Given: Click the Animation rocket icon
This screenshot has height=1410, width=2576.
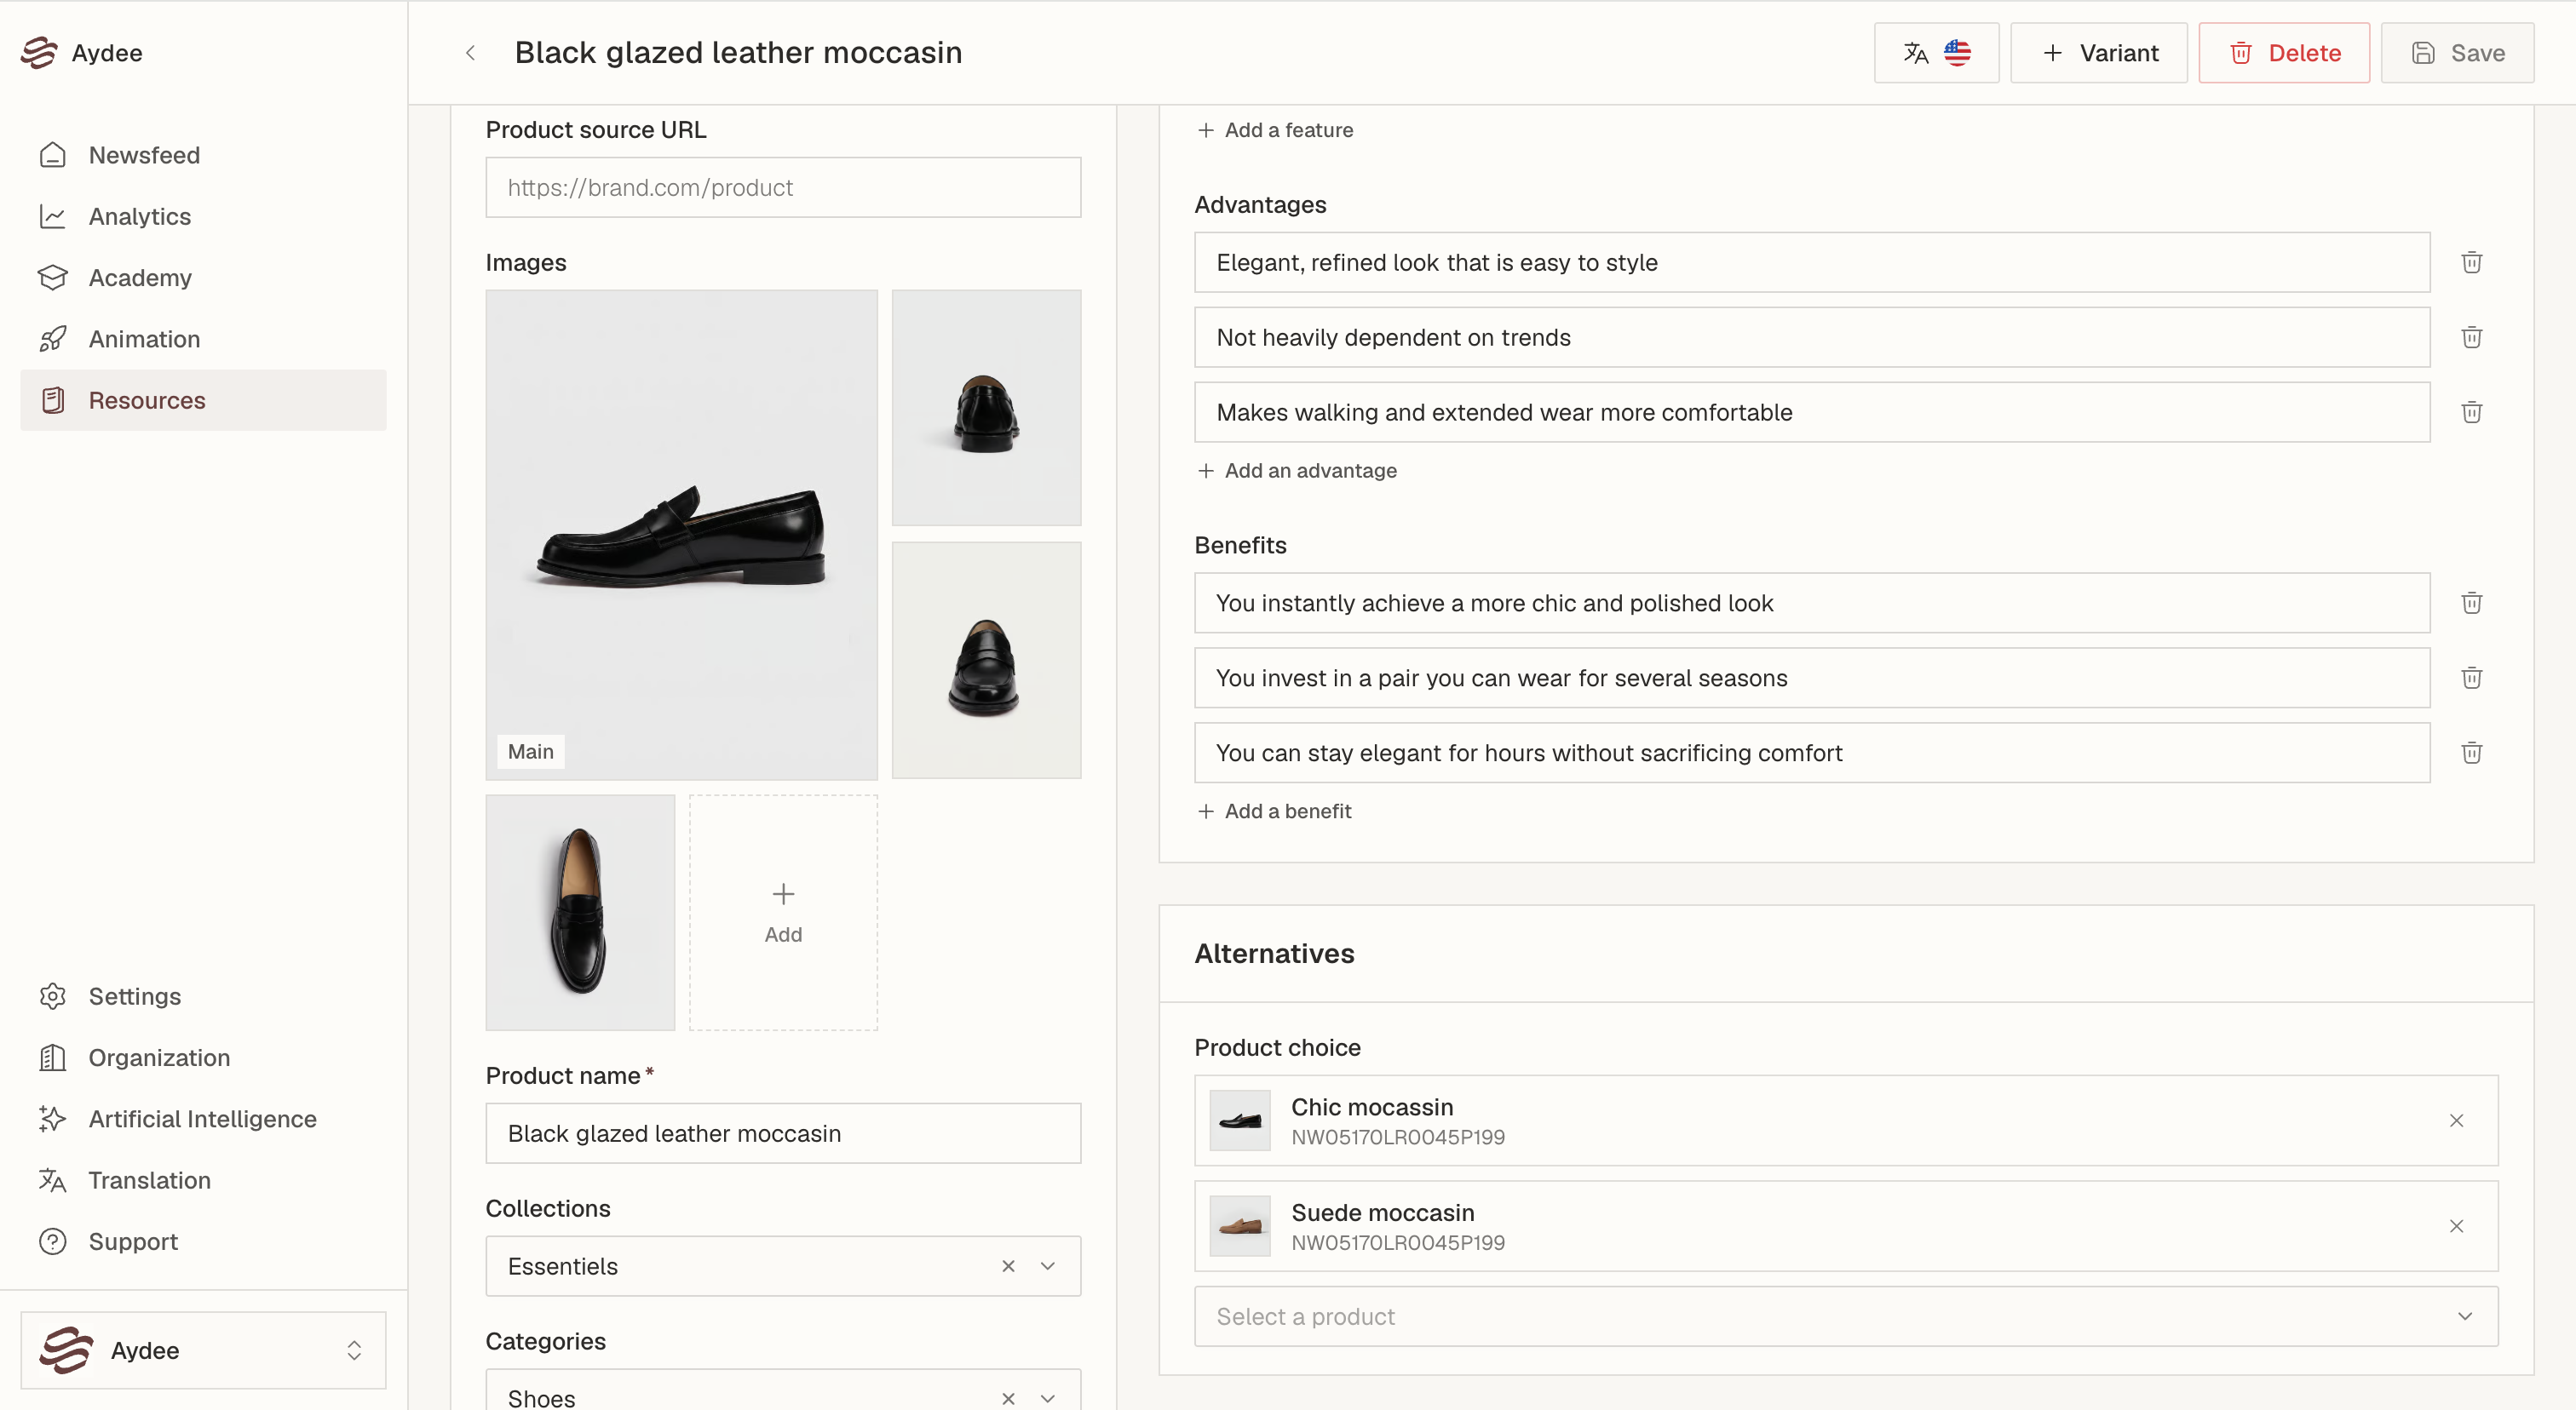Looking at the screenshot, I should 53,339.
